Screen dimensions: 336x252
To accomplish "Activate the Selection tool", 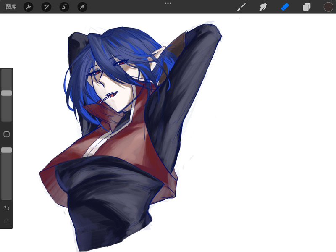I will point(64,7).
